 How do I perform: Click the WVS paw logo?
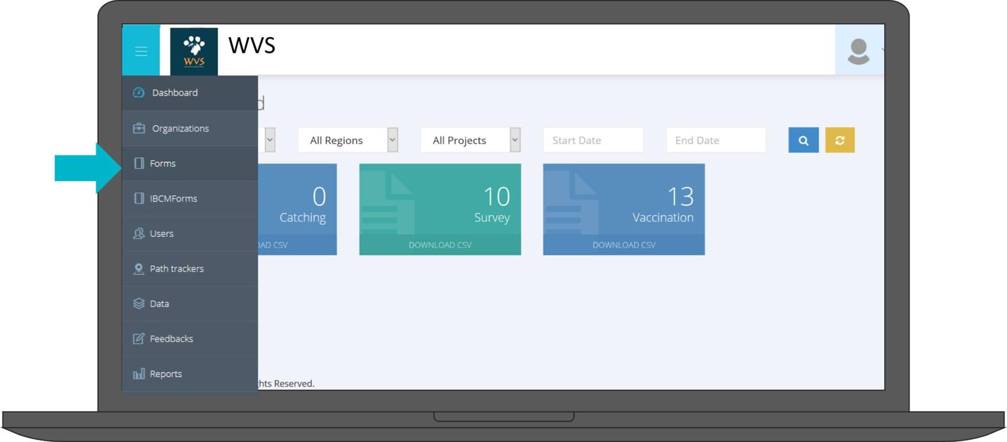pyautogui.click(x=194, y=51)
